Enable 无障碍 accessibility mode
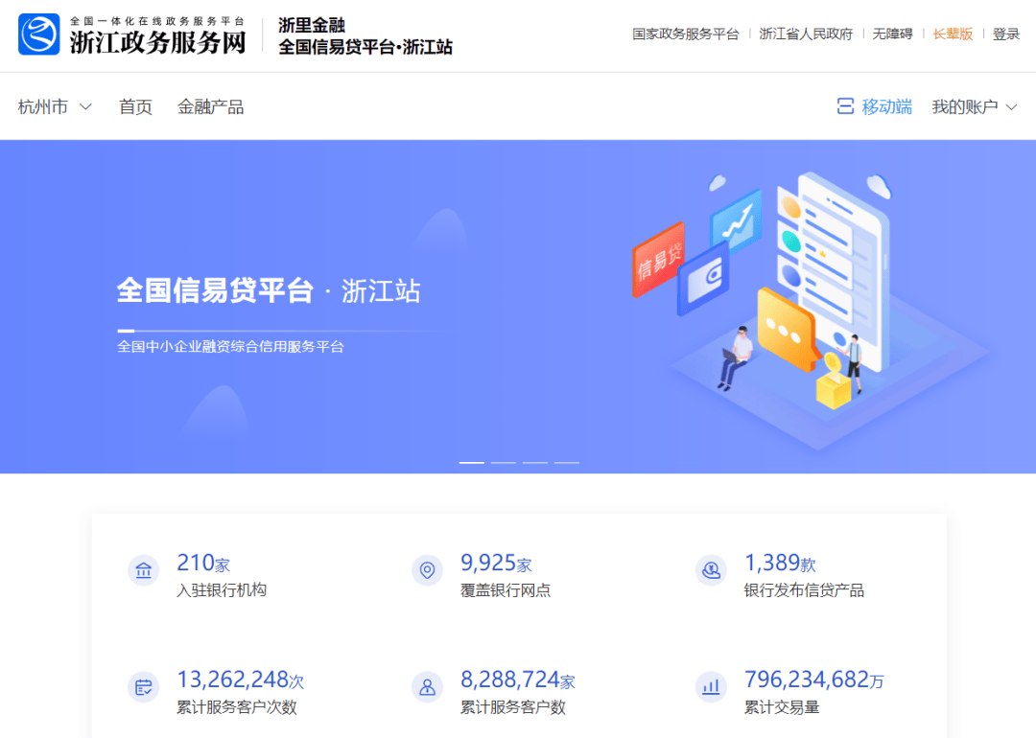The image size is (1036, 738). 892,34
